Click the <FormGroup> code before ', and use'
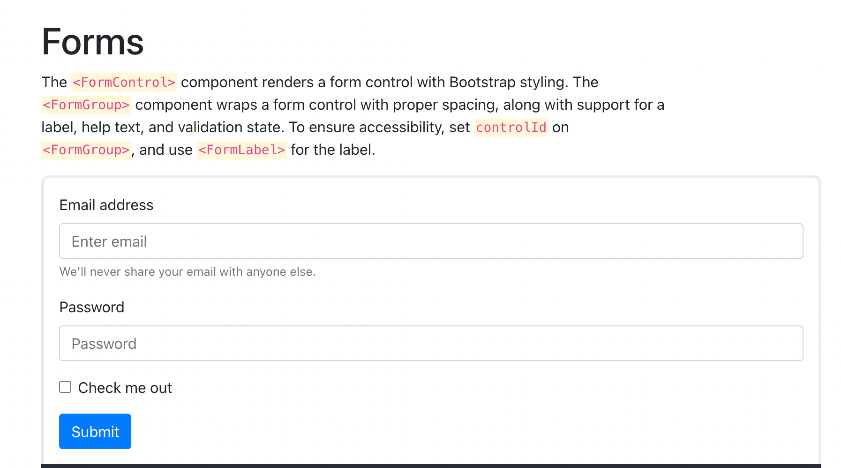This screenshot has width=841, height=468. click(86, 150)
